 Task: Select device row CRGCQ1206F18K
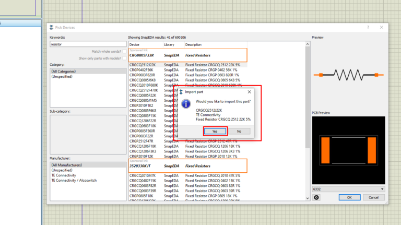pyautogui.click(x=188, y=146)
